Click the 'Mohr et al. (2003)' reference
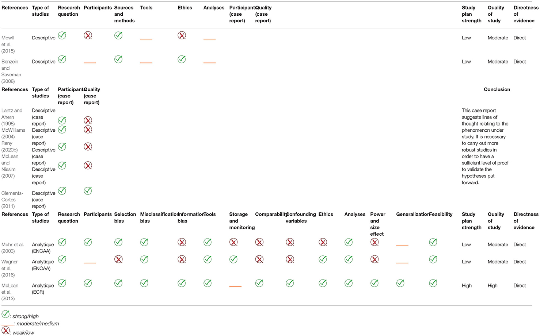The height and width of the screenshot is (336, 540). coord(12,248)
